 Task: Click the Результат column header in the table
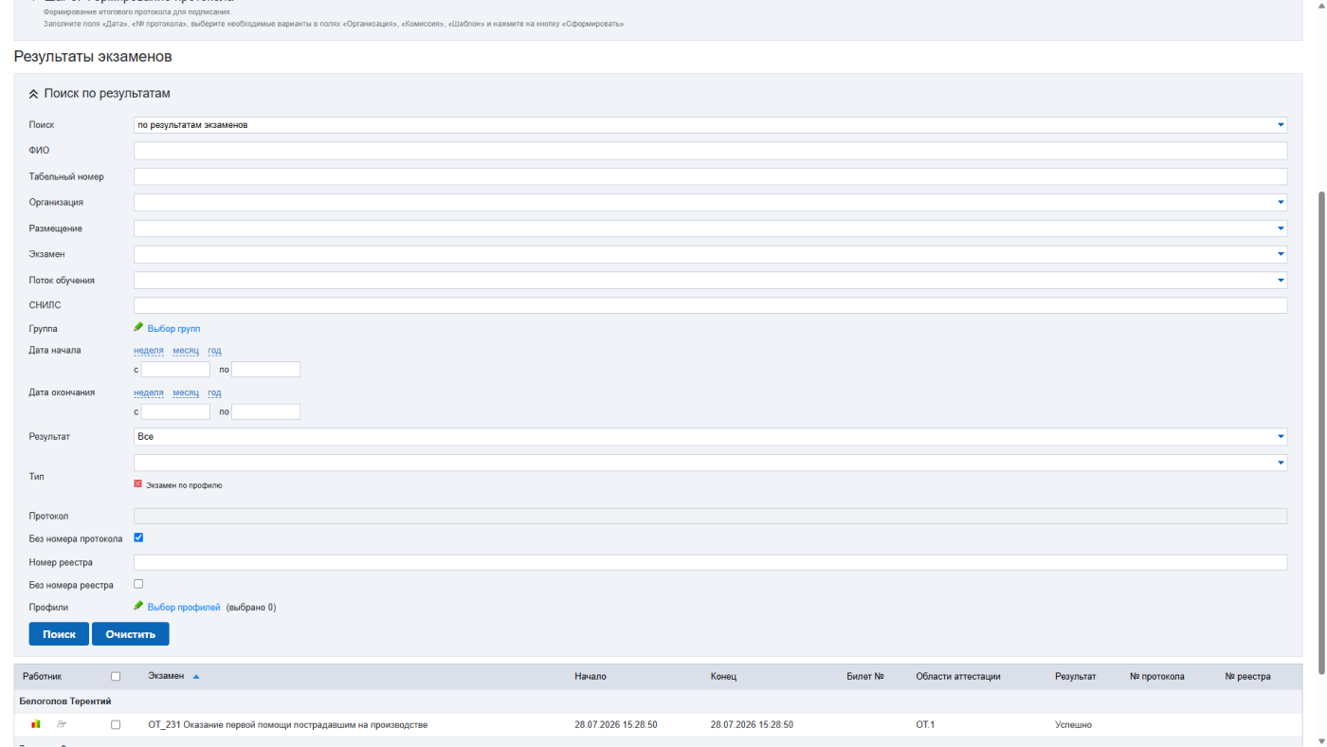(x=1075, y=677)
